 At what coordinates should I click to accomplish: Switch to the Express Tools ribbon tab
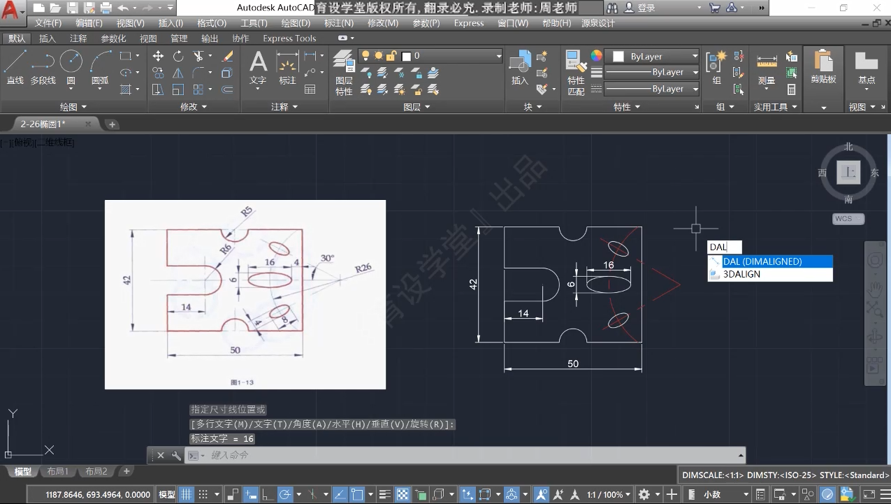(289, 38)
